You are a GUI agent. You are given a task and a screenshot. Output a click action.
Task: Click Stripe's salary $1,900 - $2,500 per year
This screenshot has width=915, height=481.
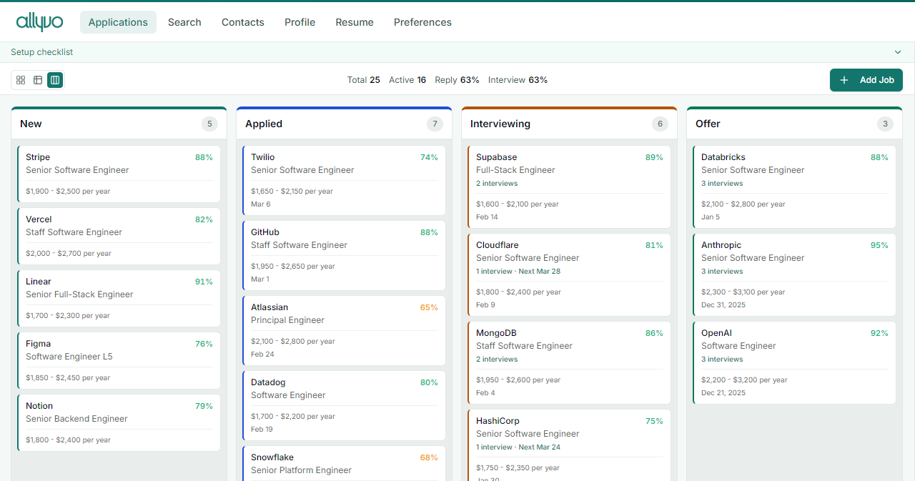pos(68,192)
